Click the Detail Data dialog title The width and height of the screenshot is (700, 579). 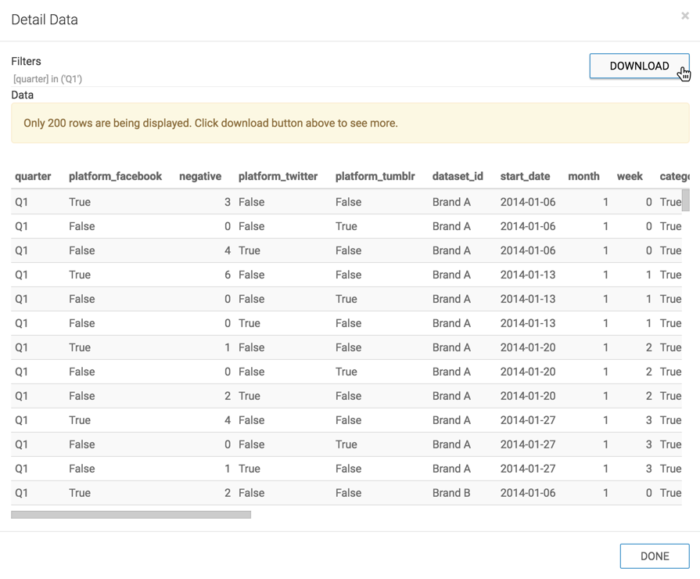43,19
